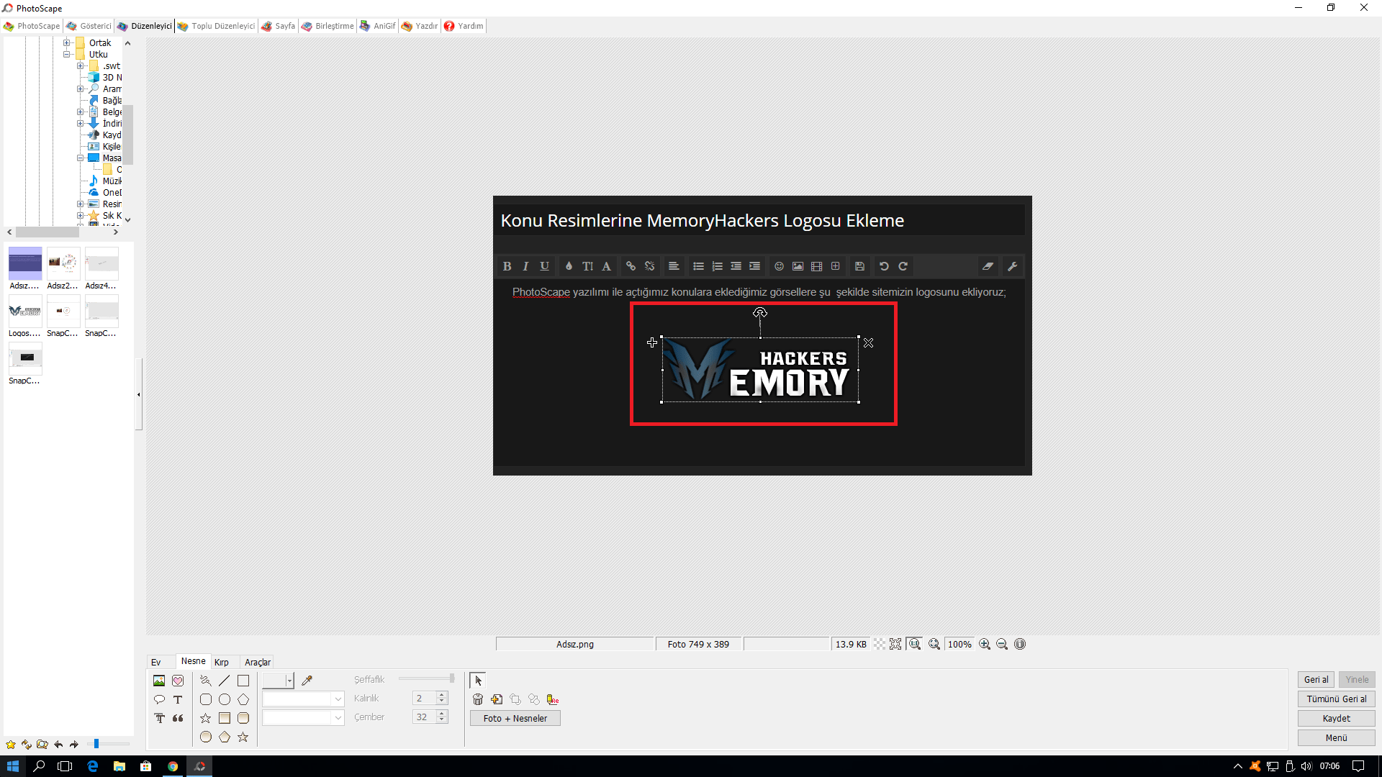Open Chrome from the Windows taskbar

click(173, 766)
